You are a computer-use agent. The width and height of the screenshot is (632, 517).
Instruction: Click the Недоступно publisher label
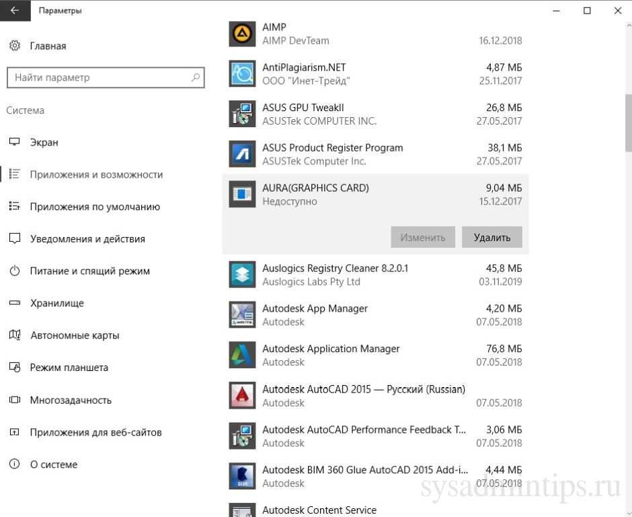[289, 201]
